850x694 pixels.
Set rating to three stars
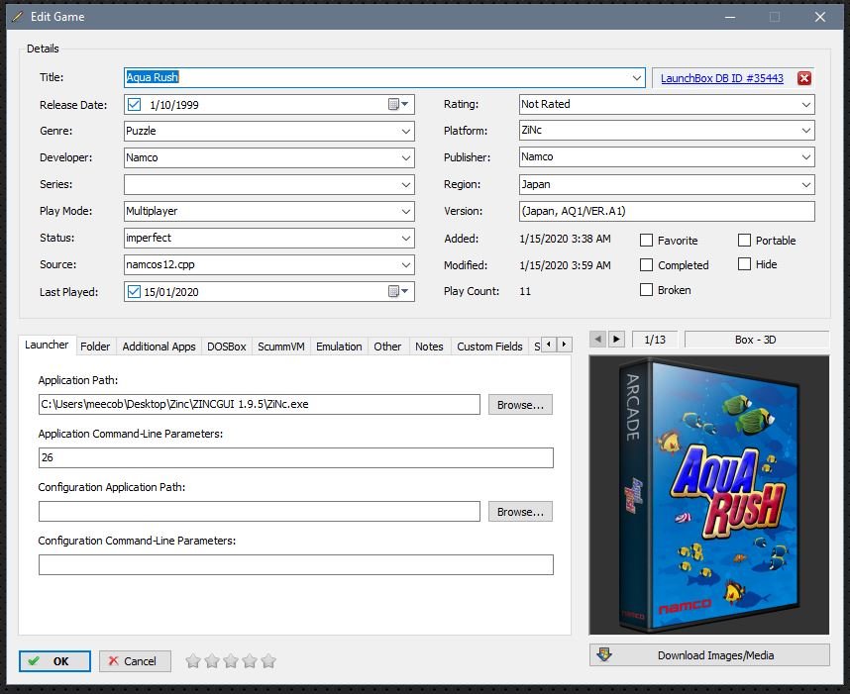click(231, 661)
